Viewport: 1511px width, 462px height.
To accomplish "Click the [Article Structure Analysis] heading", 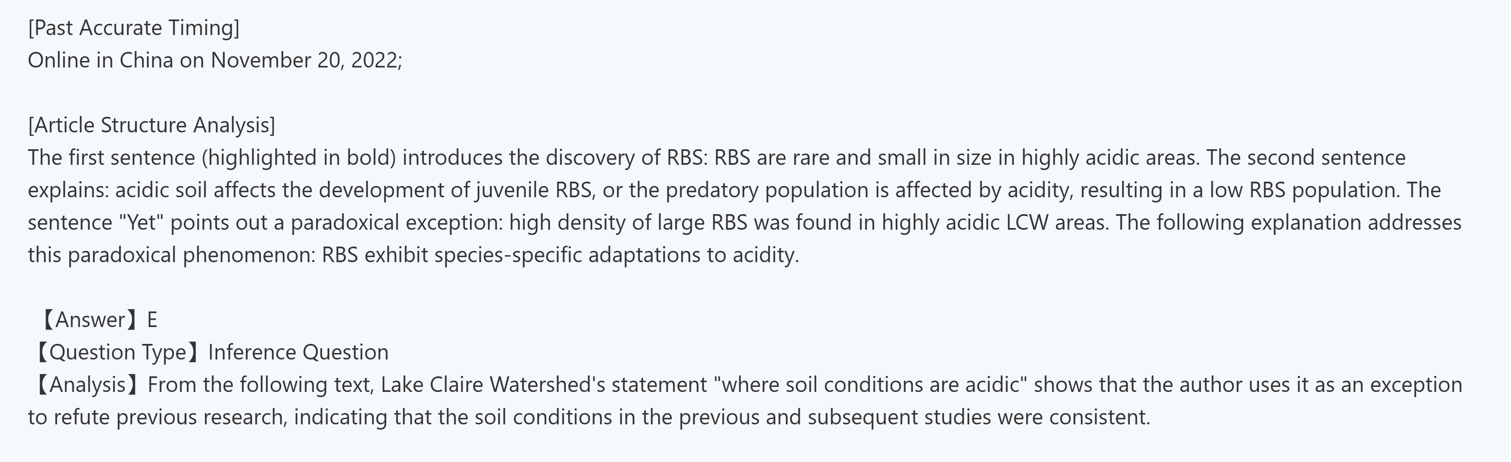I will 151,125.
